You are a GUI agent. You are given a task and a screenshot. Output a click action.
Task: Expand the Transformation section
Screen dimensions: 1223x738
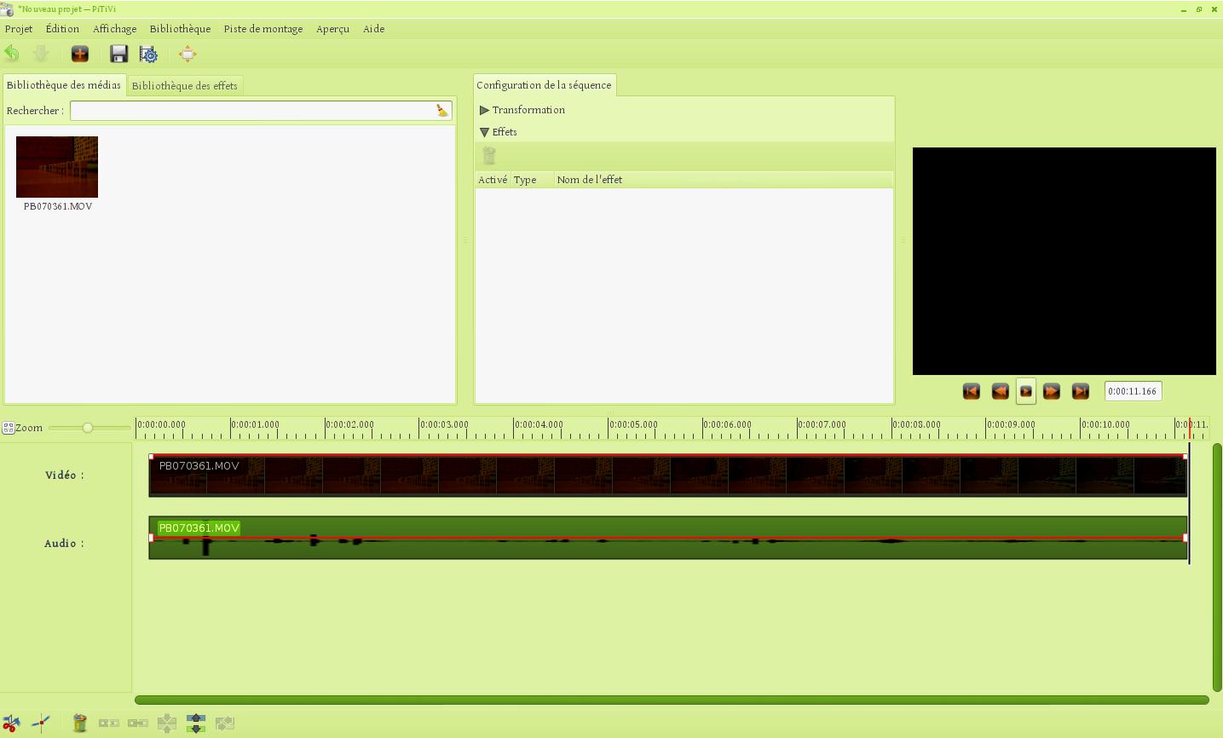pos(484,110)
